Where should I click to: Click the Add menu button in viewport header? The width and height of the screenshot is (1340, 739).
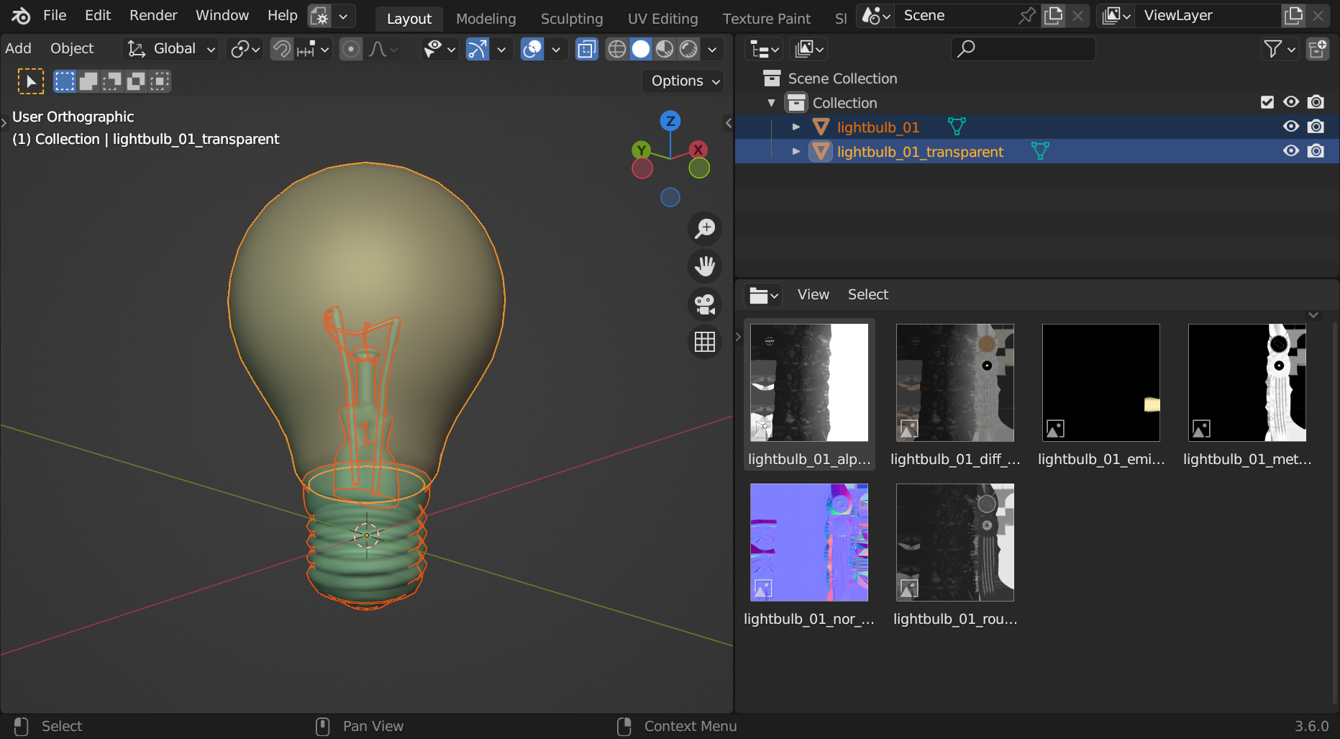tap(19, 48)
